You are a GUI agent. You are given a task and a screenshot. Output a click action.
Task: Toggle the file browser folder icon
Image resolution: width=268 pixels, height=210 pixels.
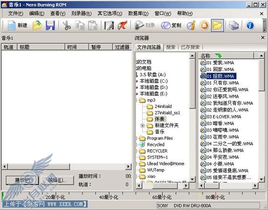tap(217, 26)
